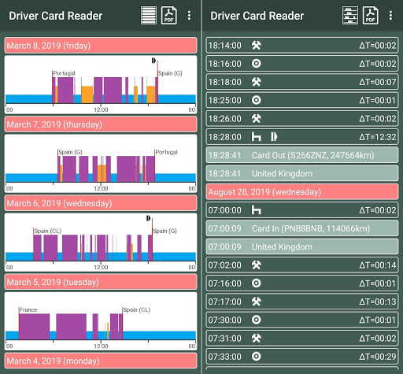This screenshot has width=403, height=374.
Task: Open March 7, 2019 (thursday) header
Action: (101, 124)
